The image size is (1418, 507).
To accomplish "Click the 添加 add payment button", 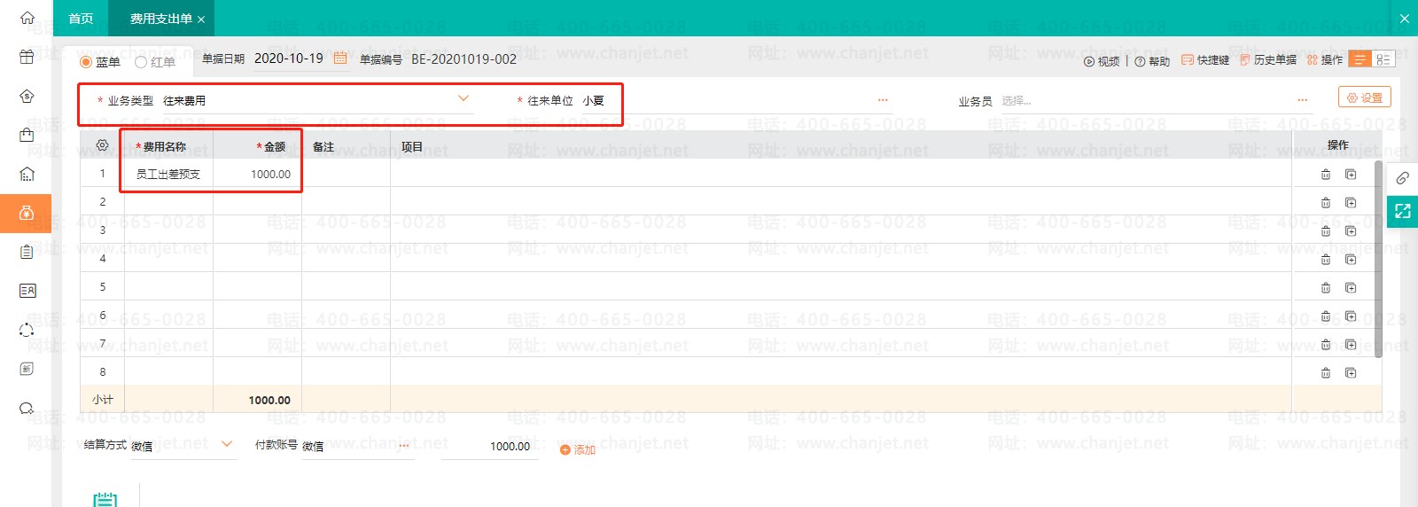I will (578, 450).
